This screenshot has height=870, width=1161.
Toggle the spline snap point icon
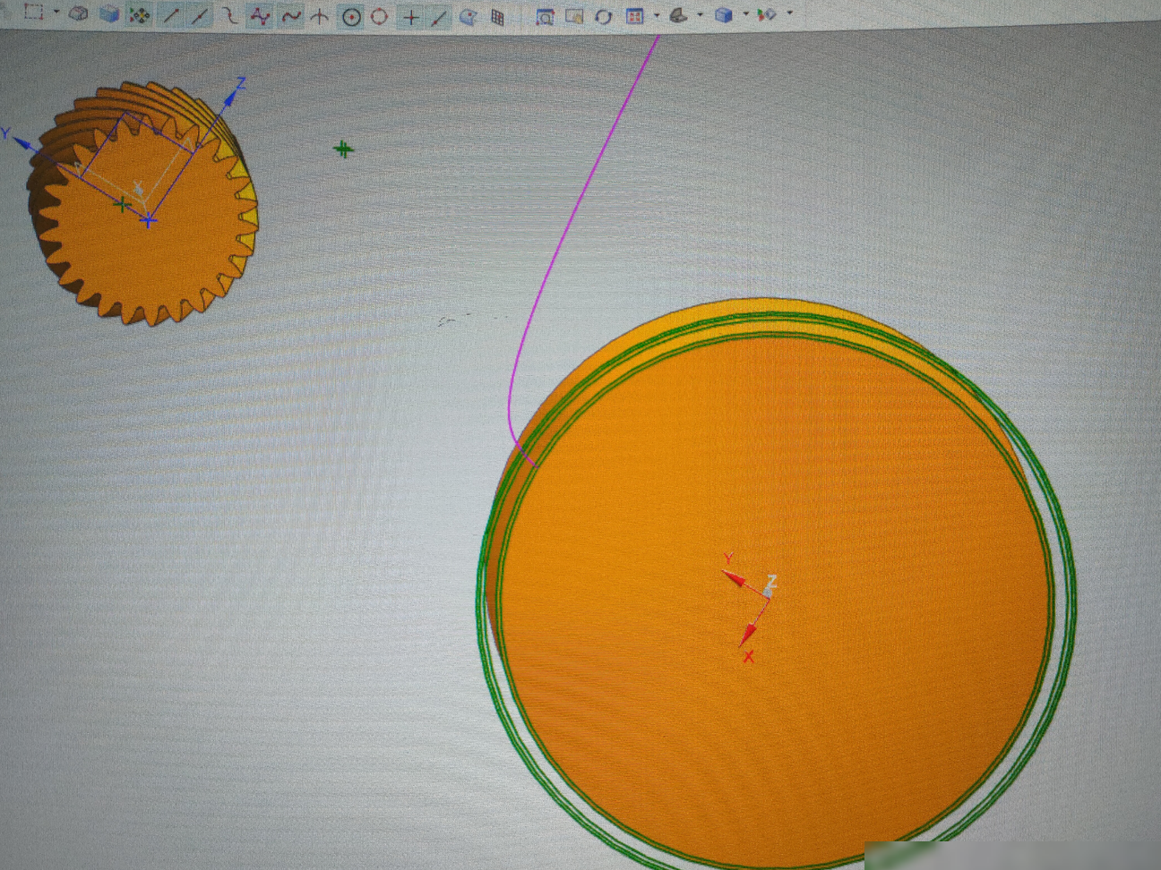[260, 16]
